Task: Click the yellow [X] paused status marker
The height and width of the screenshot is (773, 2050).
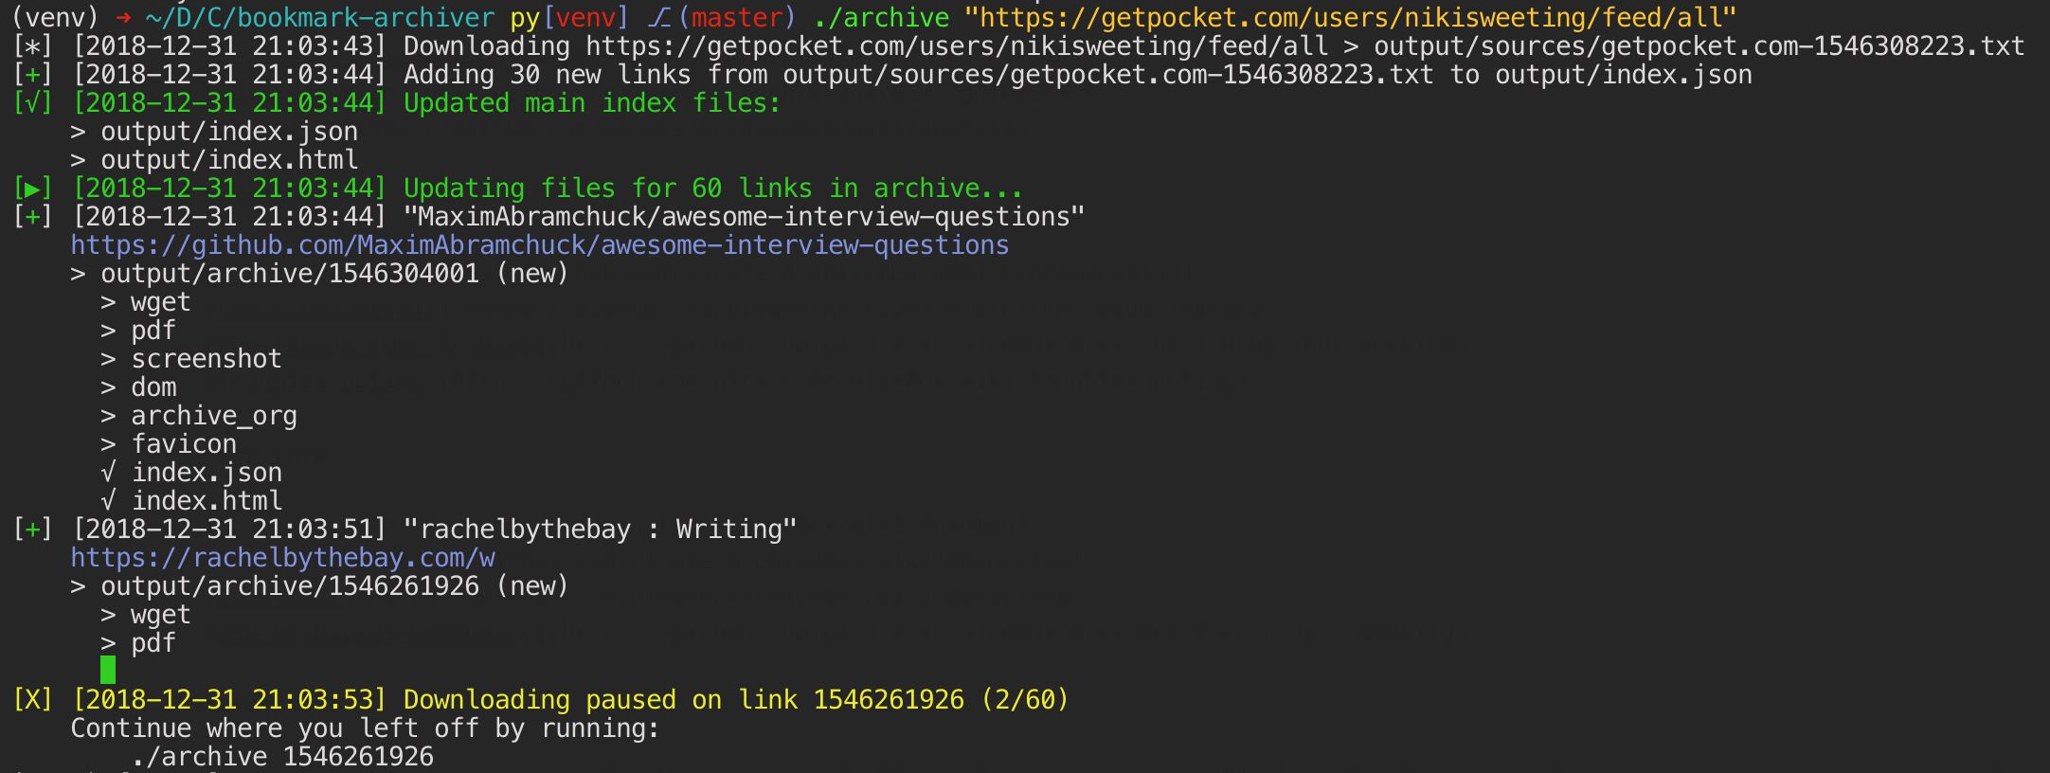Action: click(x=32, y=700)
